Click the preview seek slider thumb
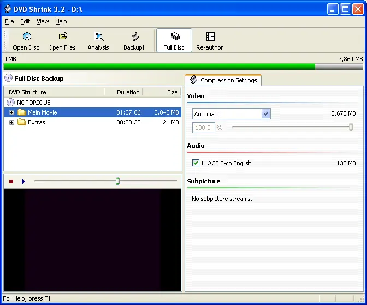Image resolution: width=367 pixels, height=305 pixels. (x=118, y=181)
